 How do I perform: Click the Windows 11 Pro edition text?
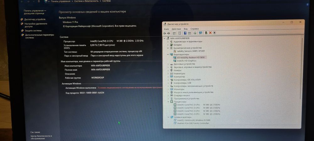[70, 22]
